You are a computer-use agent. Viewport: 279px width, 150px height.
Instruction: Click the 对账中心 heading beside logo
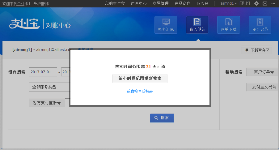[58, 25]
